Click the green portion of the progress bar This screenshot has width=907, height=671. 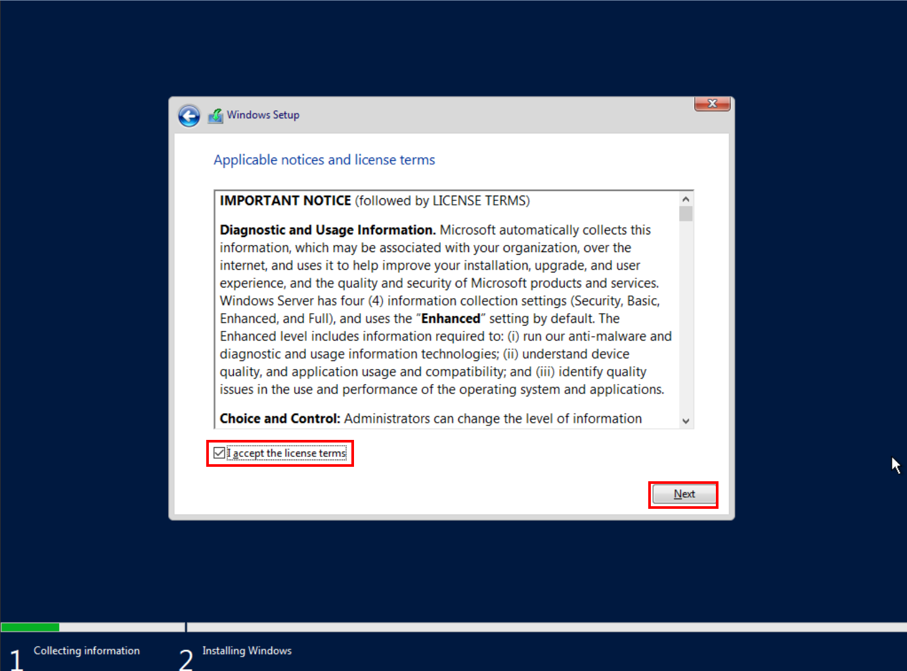[x=30, y=627]
